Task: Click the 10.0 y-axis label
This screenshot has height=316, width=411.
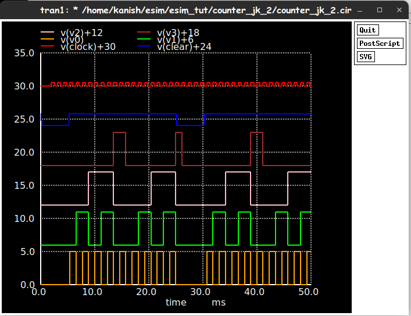Action: point(24,218)
